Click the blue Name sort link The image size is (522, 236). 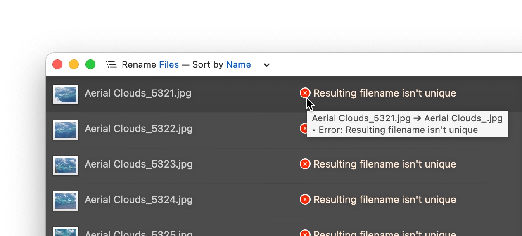(239, 64)
